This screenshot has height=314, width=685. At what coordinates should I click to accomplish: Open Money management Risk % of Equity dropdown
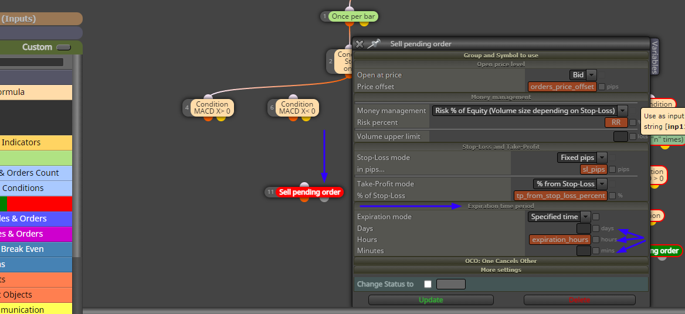[x=530, y=111]
